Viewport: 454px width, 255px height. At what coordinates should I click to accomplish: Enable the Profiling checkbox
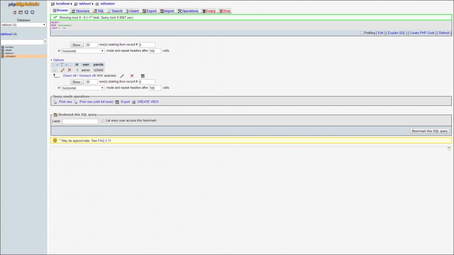362,33
